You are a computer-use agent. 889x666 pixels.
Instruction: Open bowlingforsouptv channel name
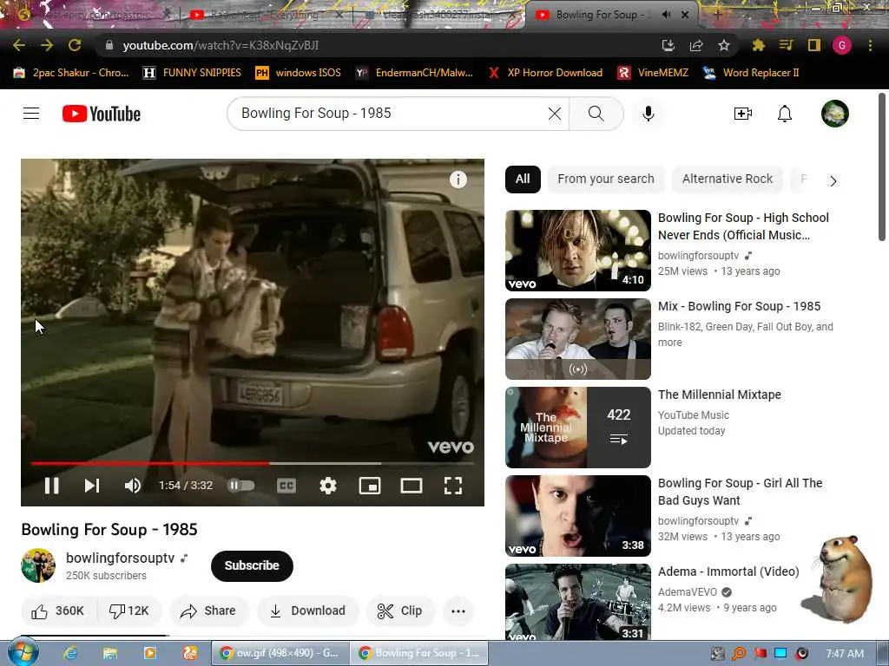(x=120, y=558)
